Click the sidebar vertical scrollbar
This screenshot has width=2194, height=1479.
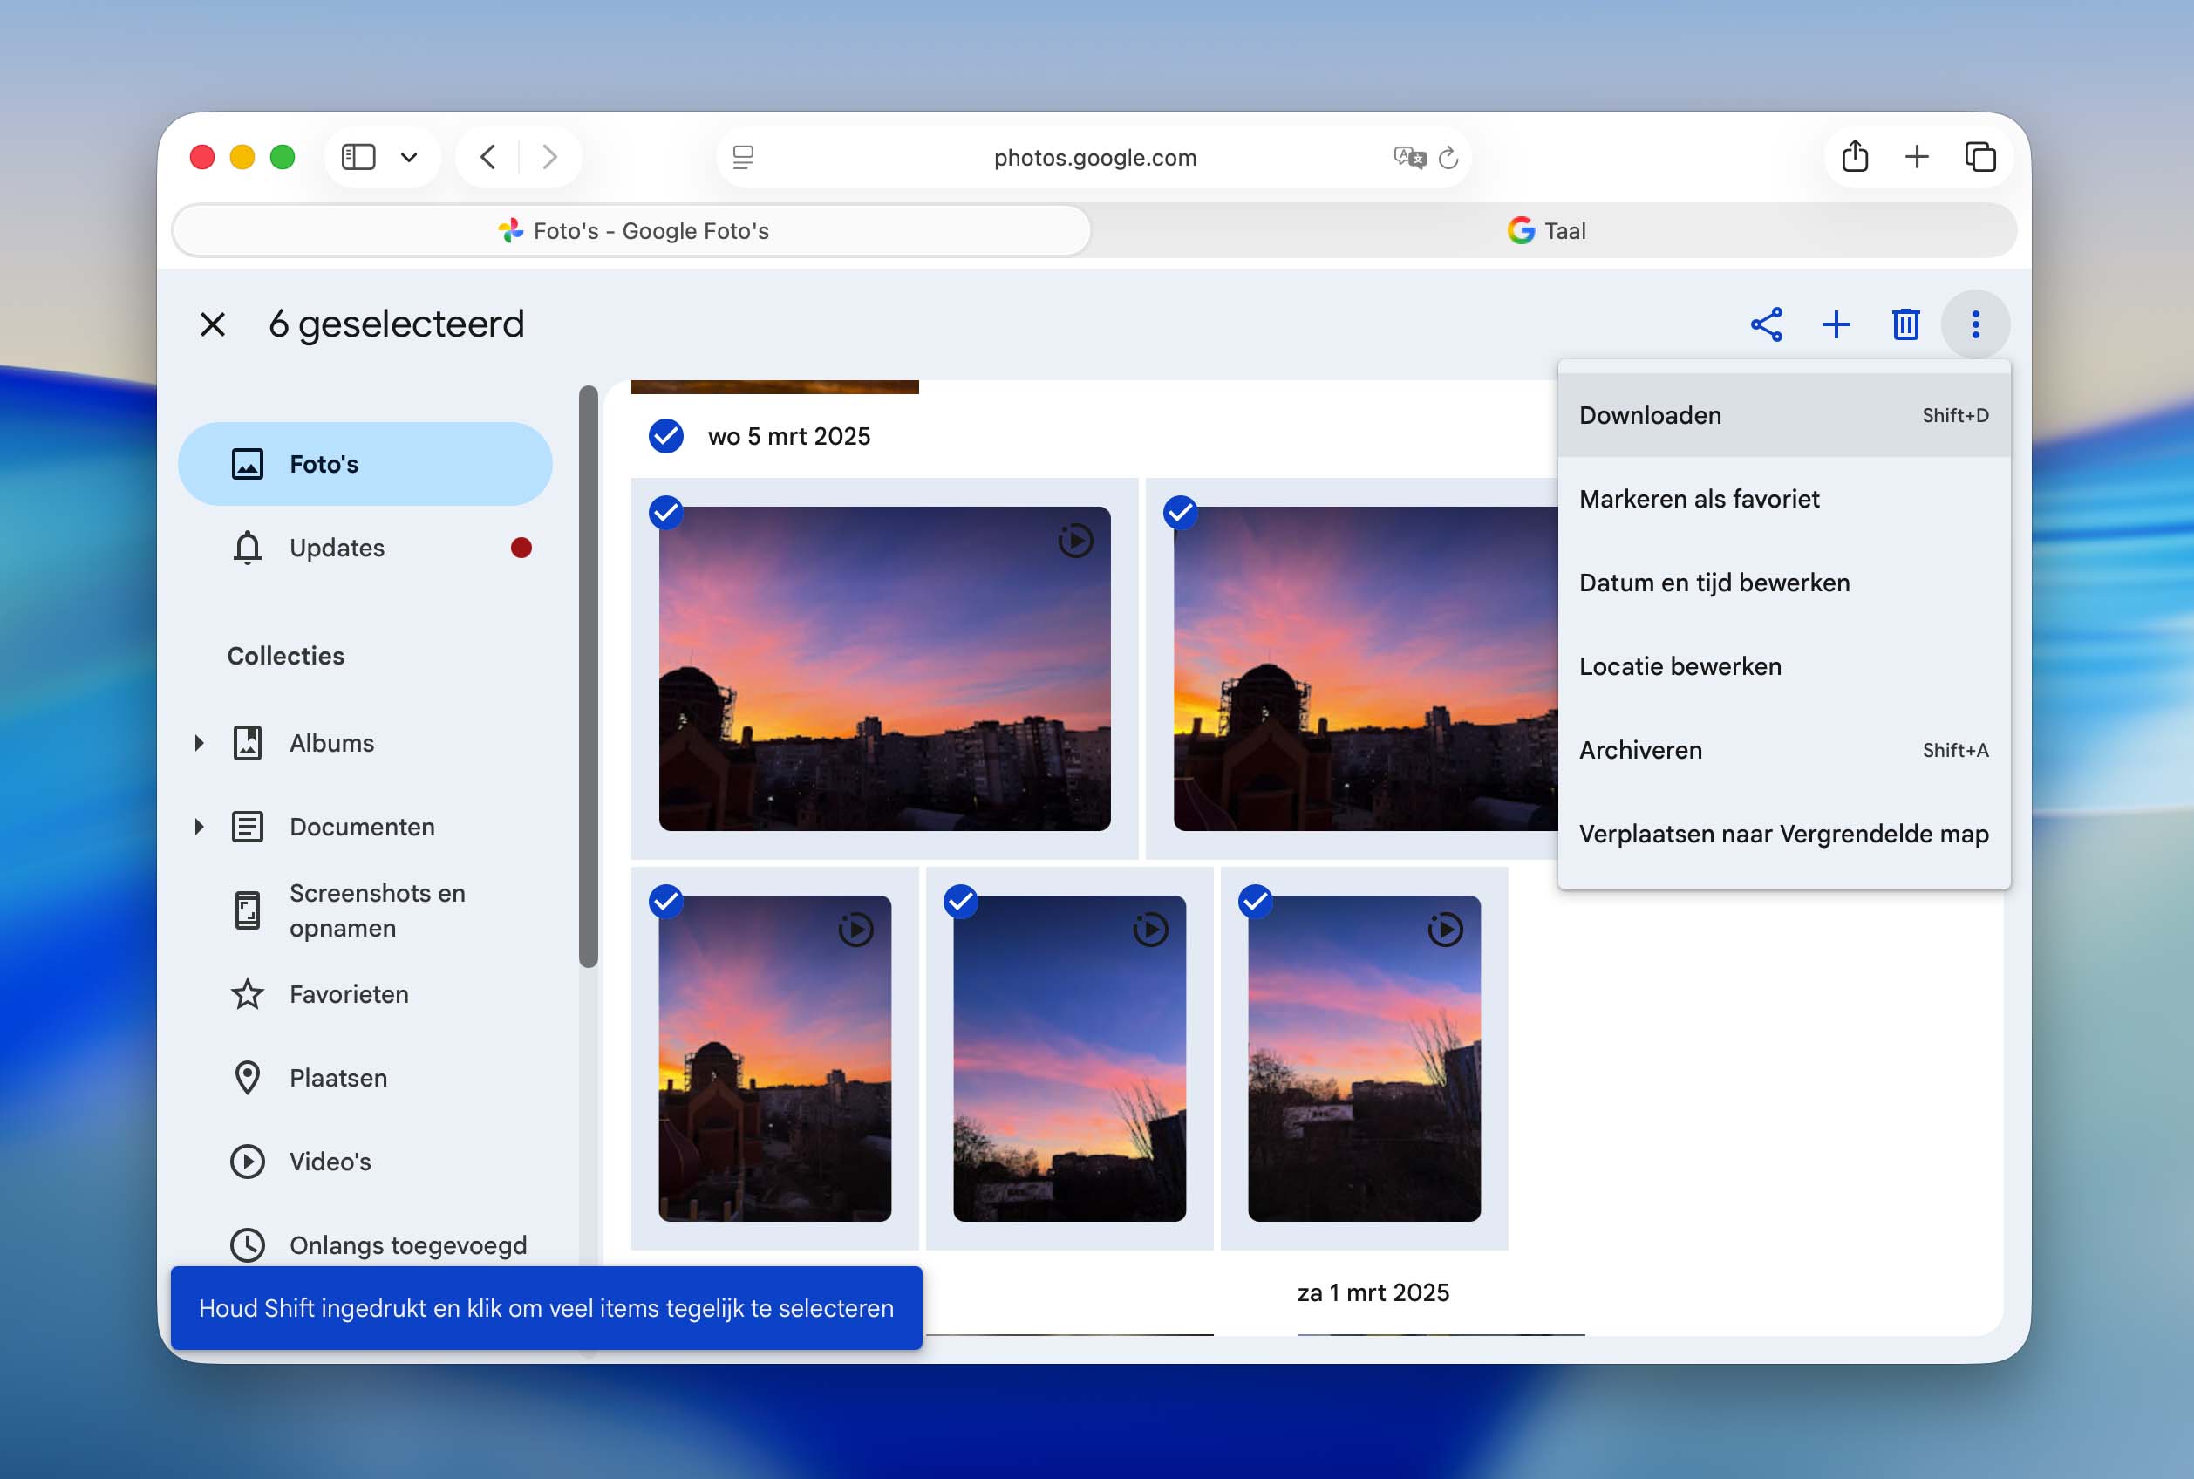coord(589,677)
